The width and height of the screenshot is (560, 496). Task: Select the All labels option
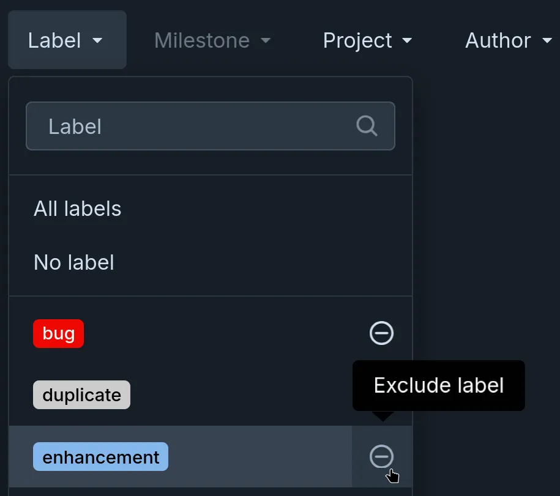coord(77,209)
